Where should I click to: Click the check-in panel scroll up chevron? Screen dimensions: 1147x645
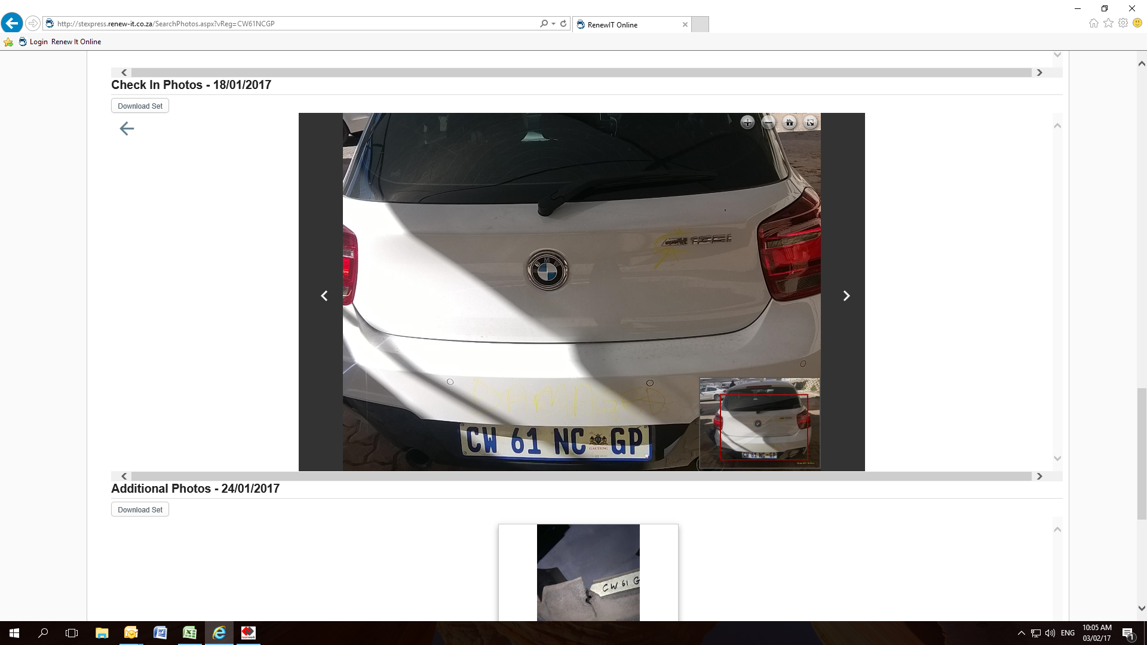[x=1057, y=125]
